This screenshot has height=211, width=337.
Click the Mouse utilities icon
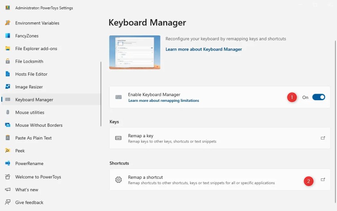7,112
